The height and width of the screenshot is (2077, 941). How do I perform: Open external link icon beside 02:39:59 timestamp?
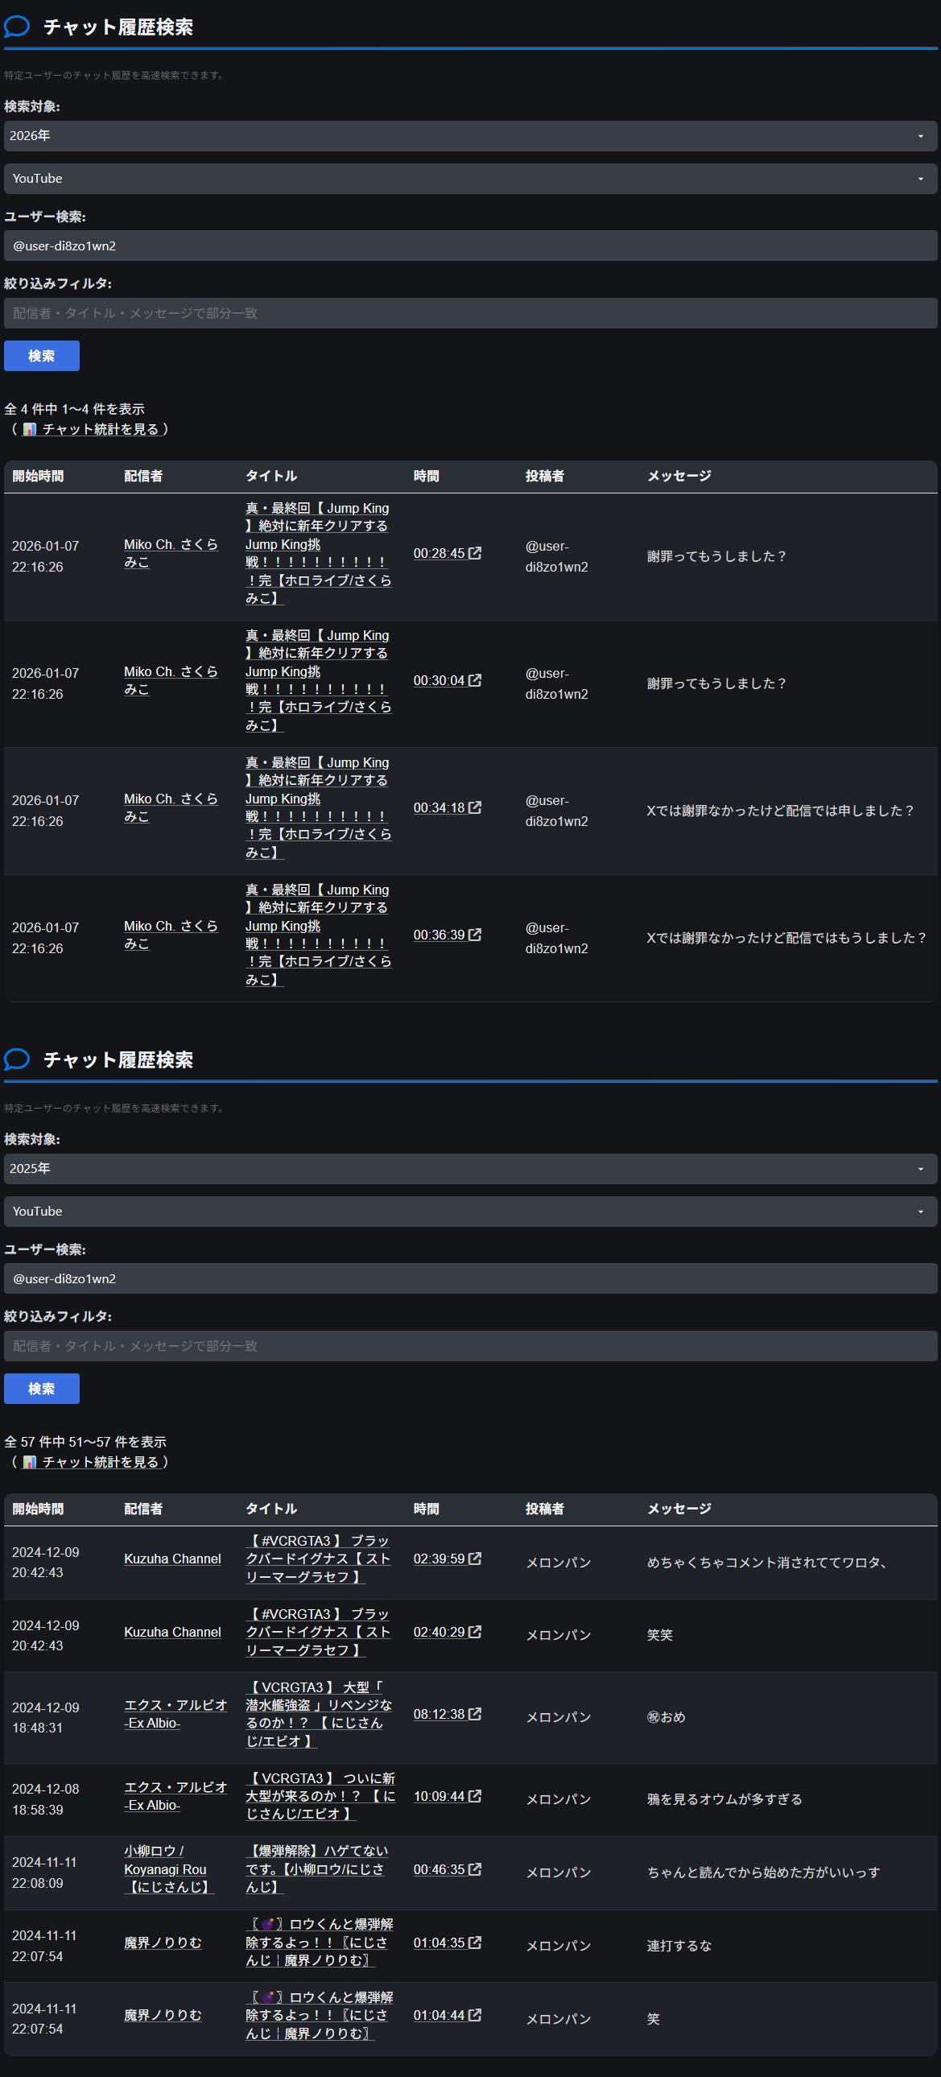pos(475,1559)
